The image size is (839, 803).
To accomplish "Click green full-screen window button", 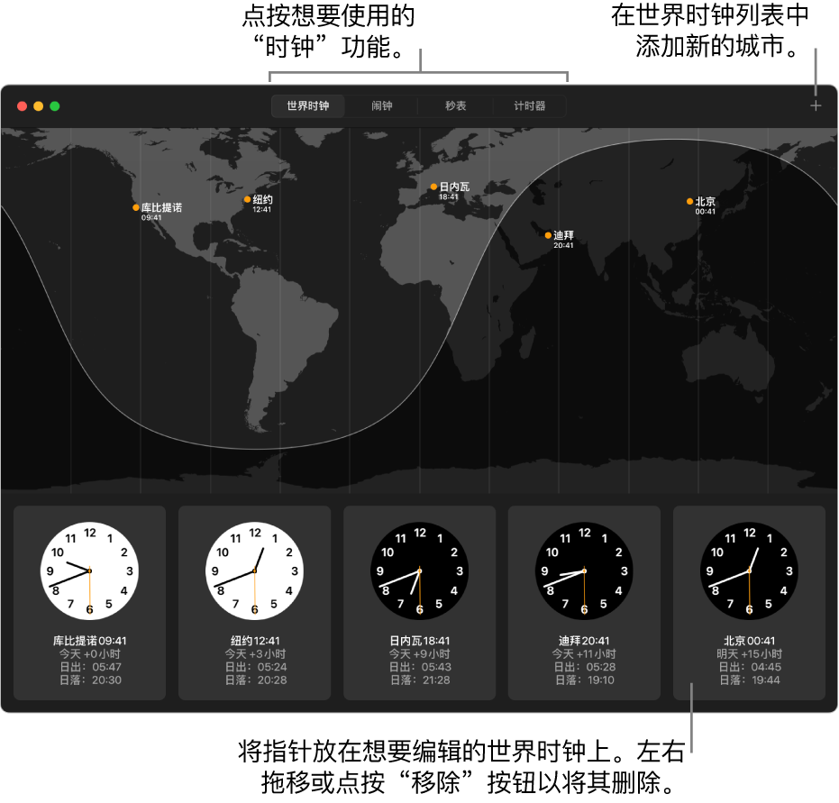I will pyautogui.click(x=54, y=106).
